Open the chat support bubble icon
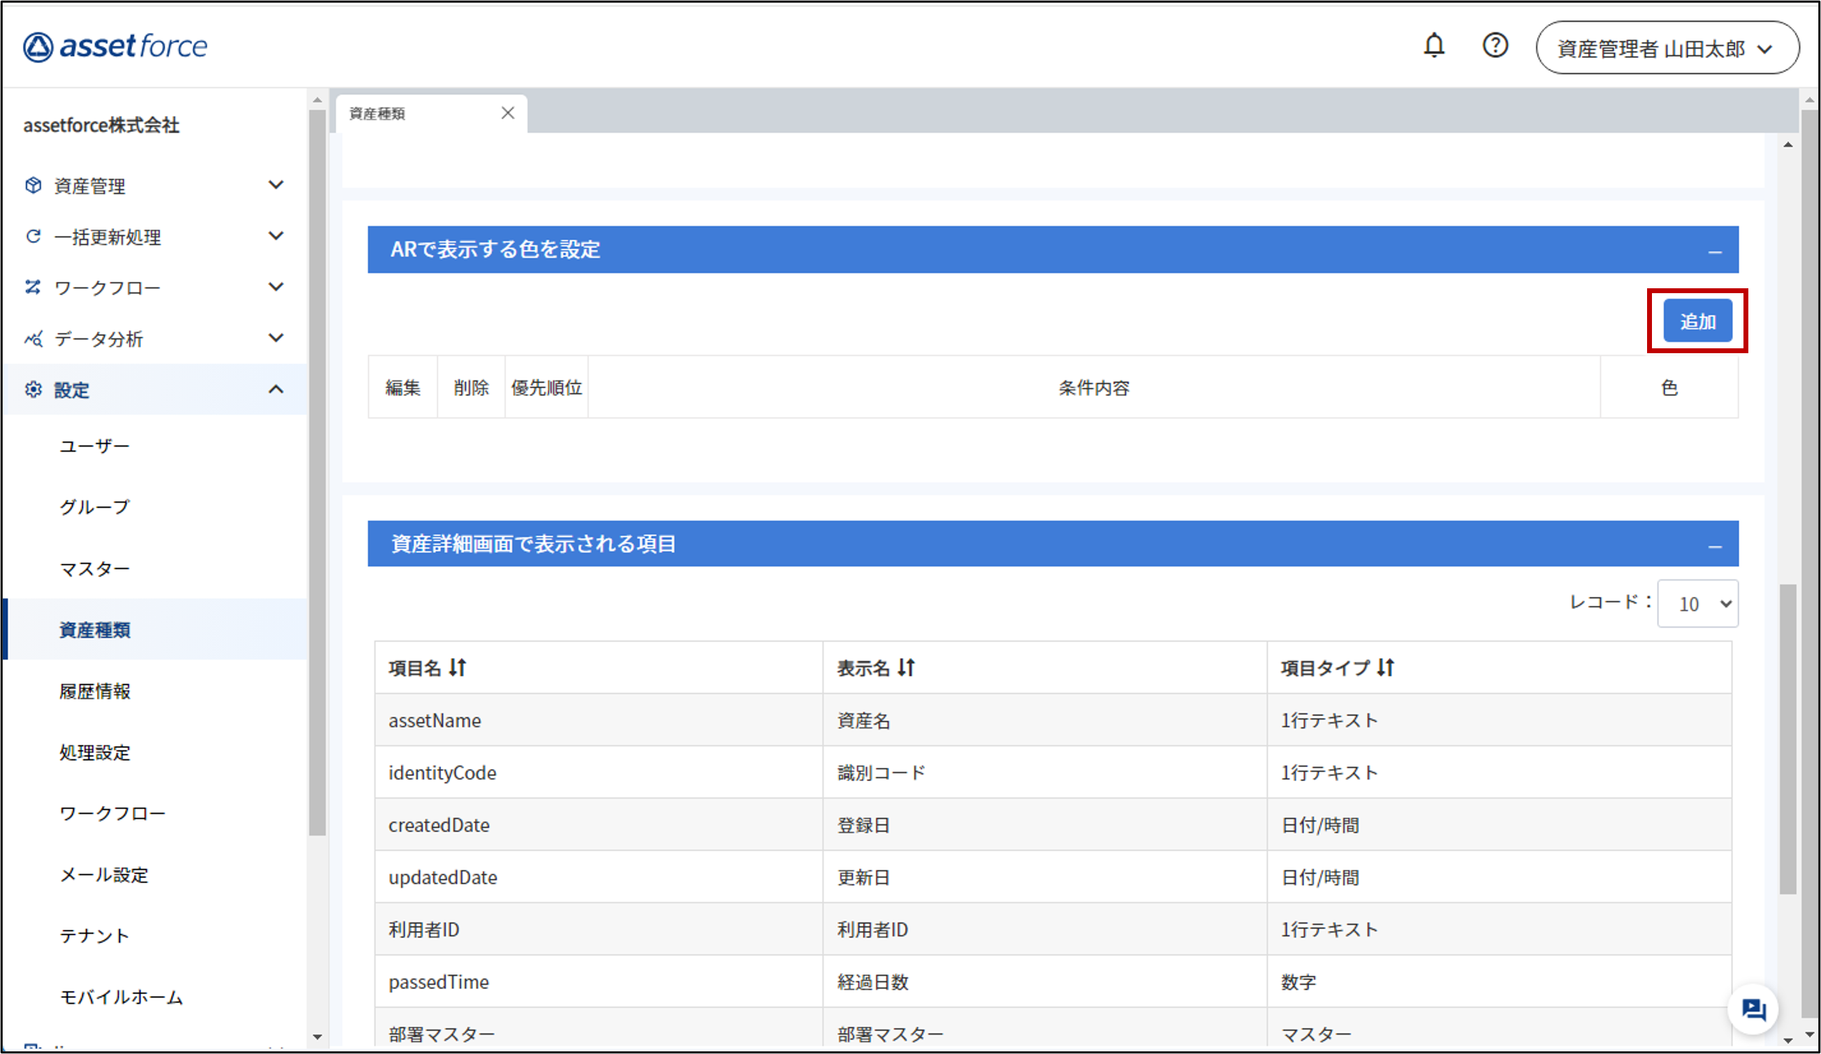The height and width of the screenshot is (1054, 1821). coord(1753,1009)
